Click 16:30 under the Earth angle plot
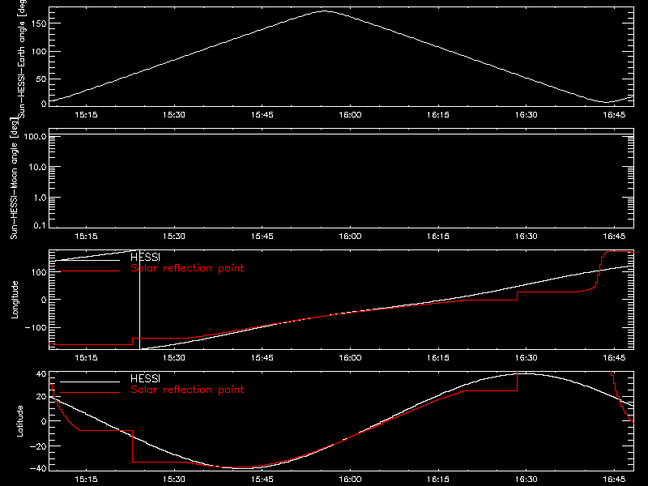 point(526,115)
